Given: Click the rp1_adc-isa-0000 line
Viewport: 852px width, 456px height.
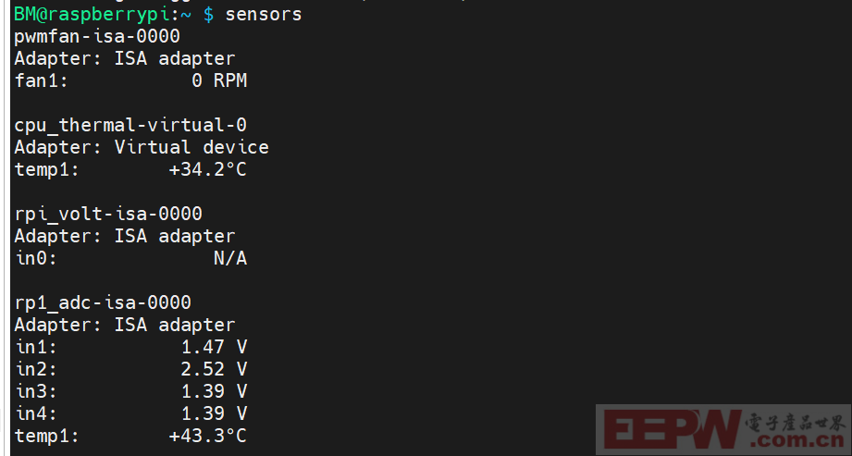Looking at the screenshot, I should (x=103, y=302).
